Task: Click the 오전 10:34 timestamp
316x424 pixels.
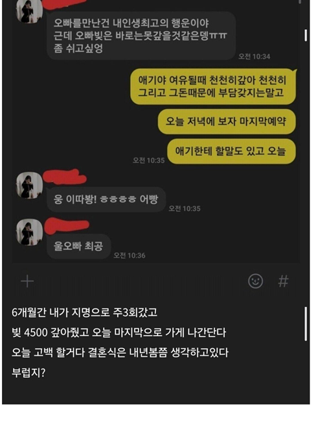Action: [254, 56]
